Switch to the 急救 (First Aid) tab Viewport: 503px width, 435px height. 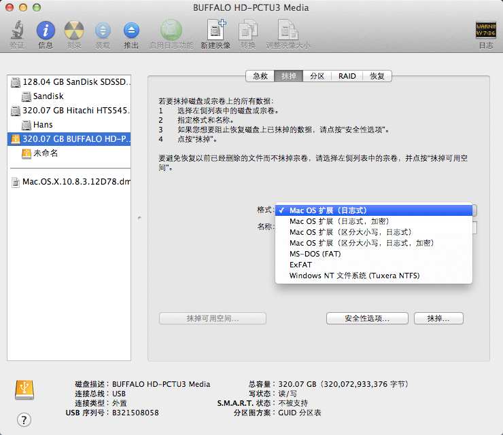click(x=260, y=76)
